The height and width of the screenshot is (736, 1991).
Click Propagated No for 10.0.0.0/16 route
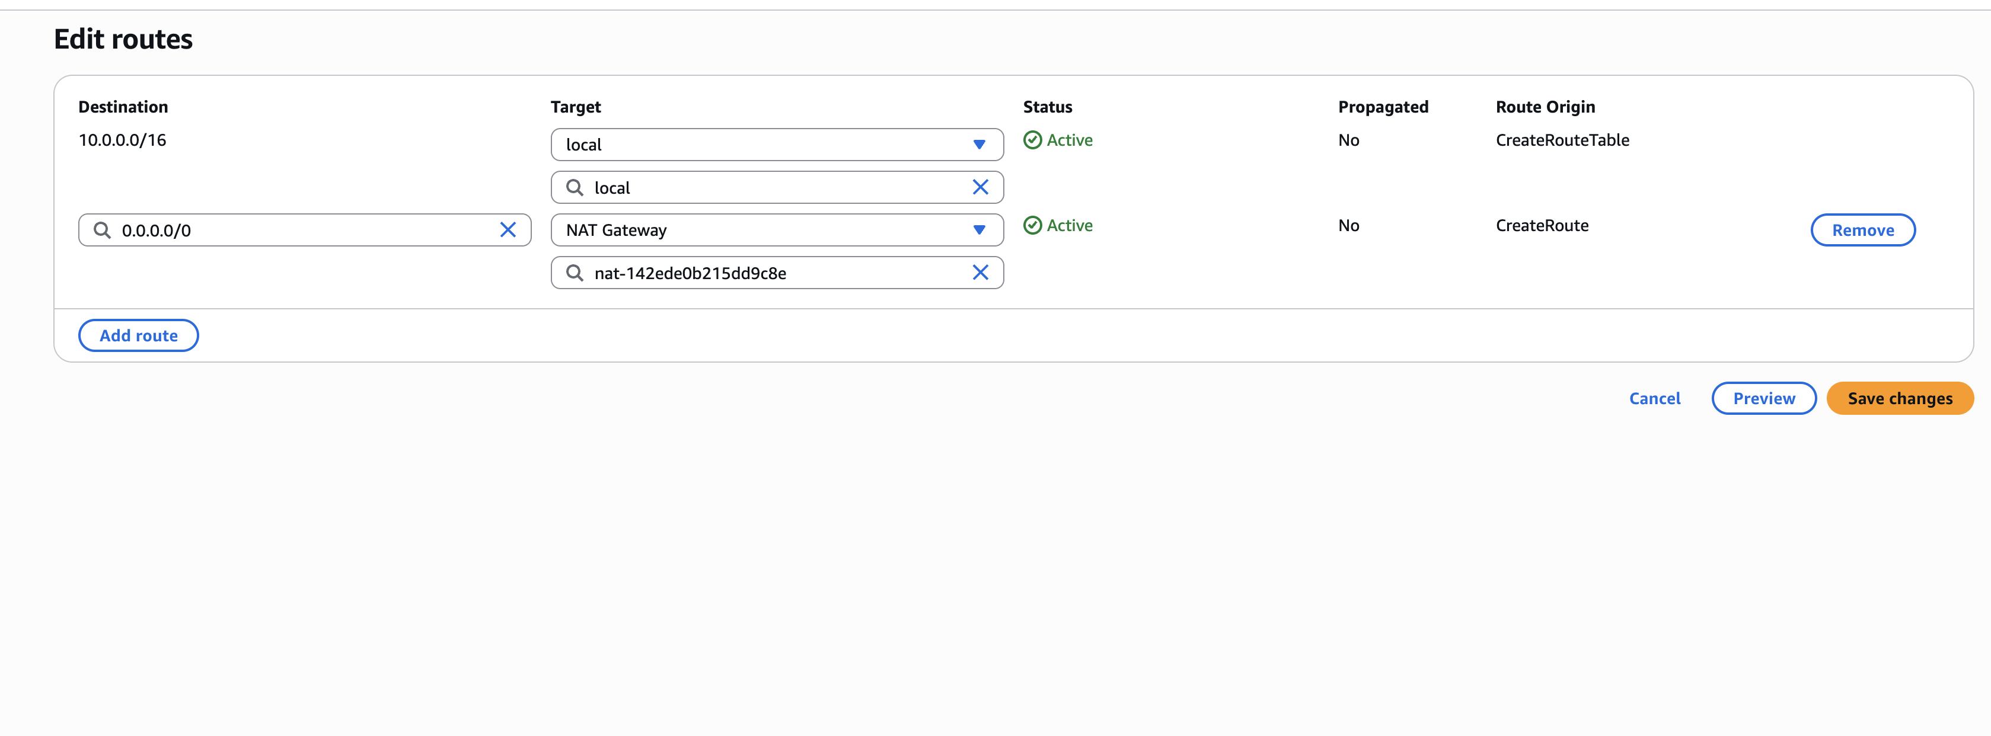(1349, 140)
